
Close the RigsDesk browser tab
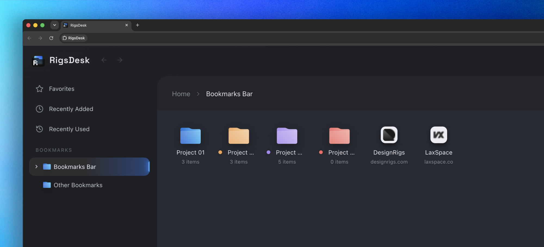(x=126, y=25)
